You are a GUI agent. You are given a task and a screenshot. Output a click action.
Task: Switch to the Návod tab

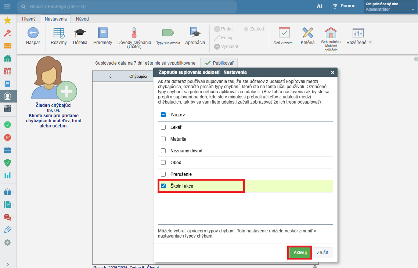click(x=82, y=19)
